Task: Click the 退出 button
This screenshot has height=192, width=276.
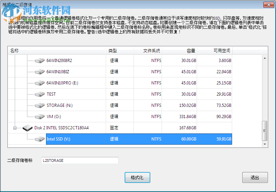Action: pos(255,177)
